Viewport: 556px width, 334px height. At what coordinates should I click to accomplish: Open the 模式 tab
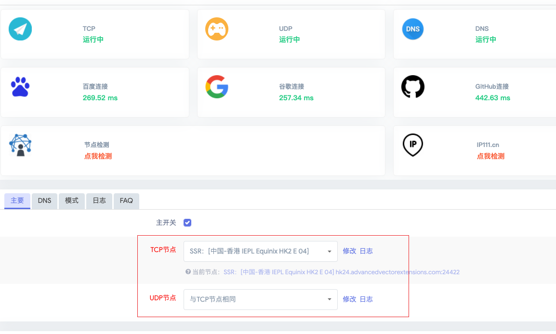coord(72,201)
